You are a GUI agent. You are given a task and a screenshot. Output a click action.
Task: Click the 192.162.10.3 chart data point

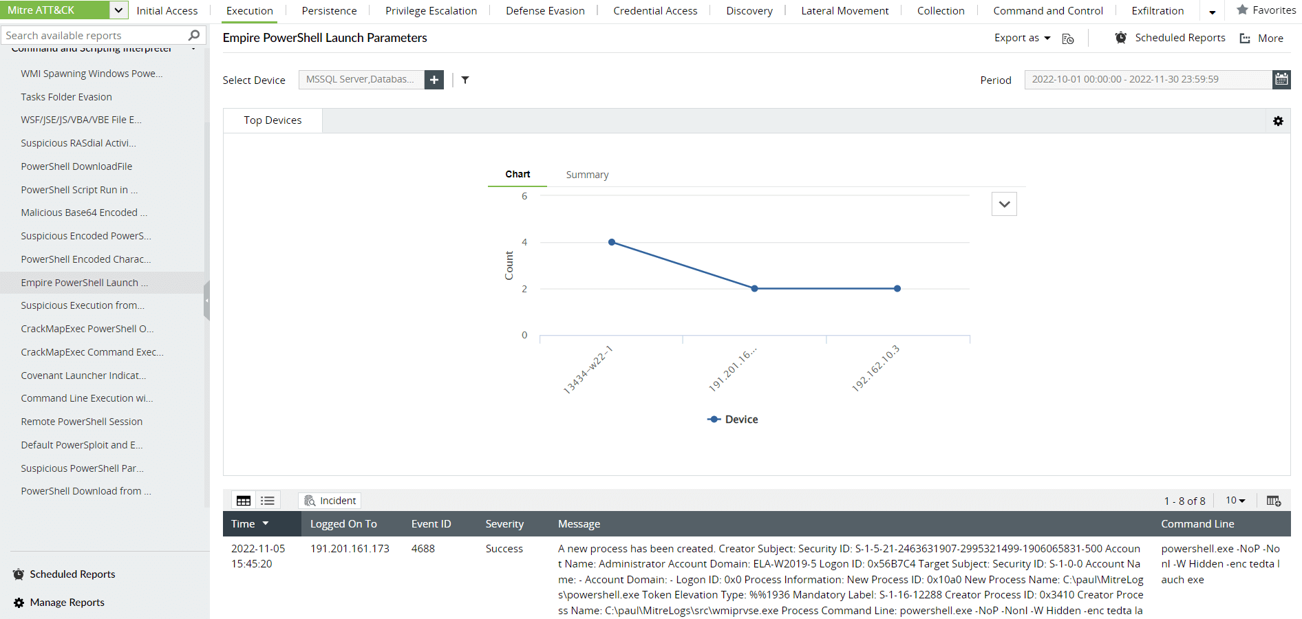click(897, 289)
